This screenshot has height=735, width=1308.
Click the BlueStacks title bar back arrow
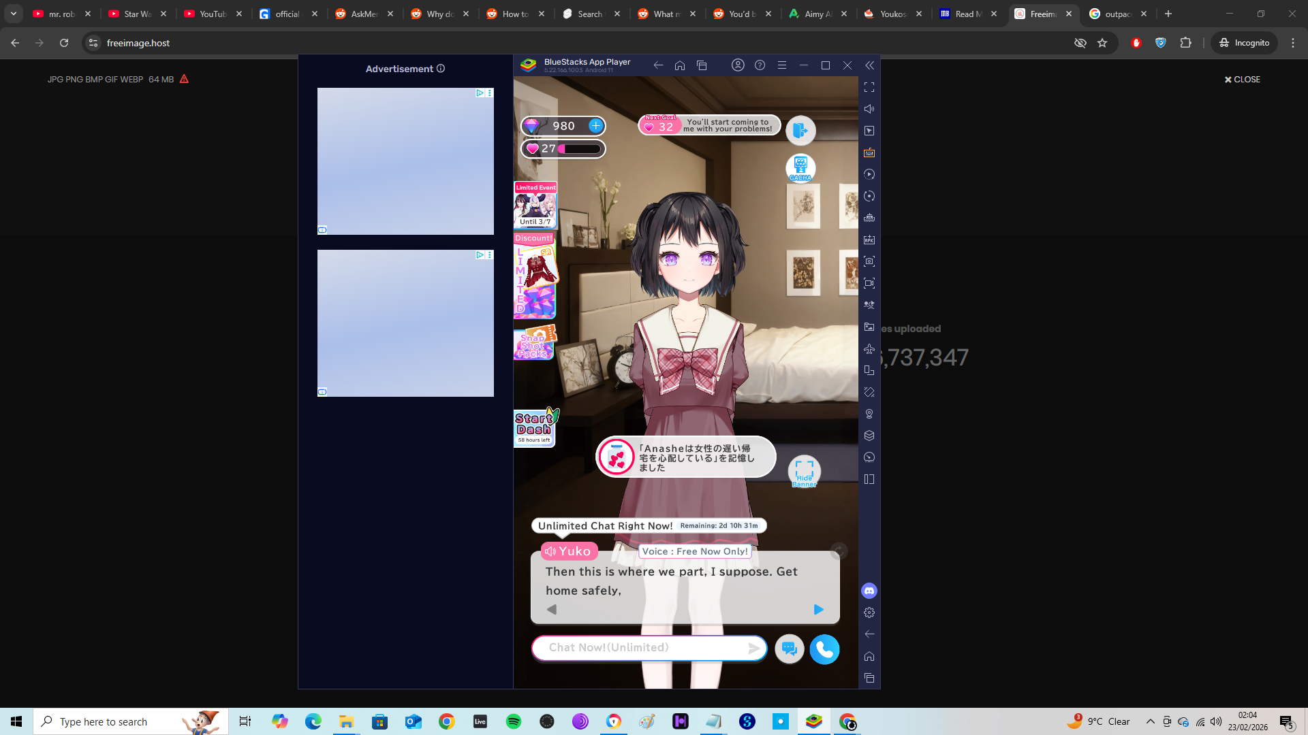point(658,65)
